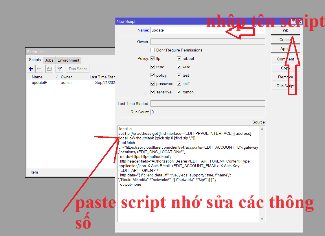Click the Script List title bar
Viewport: 325px width, 236px height.
71,52
